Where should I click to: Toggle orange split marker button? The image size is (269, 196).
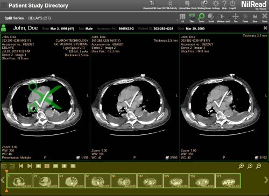point(47,166)
